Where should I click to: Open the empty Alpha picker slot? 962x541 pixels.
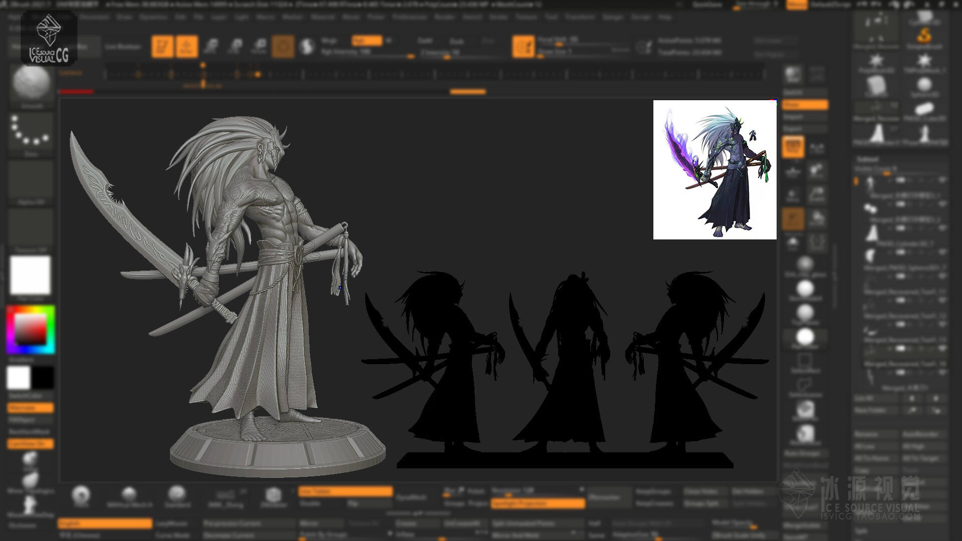[x=31, y=182]
